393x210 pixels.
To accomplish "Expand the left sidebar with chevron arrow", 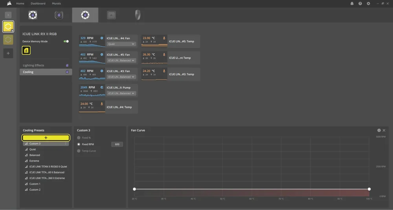I will pyautogui.click(x=8, y=15).
